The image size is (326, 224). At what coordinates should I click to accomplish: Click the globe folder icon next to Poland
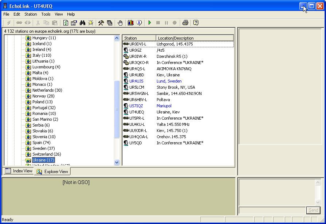tap(28, 102)
